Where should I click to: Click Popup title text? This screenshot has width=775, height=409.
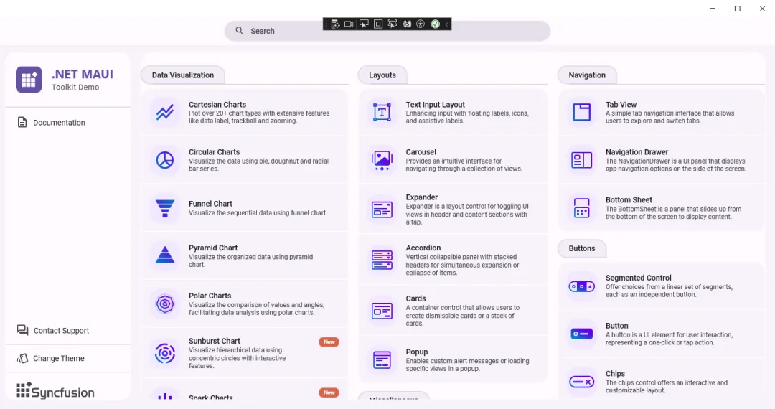tap(417, 352)
